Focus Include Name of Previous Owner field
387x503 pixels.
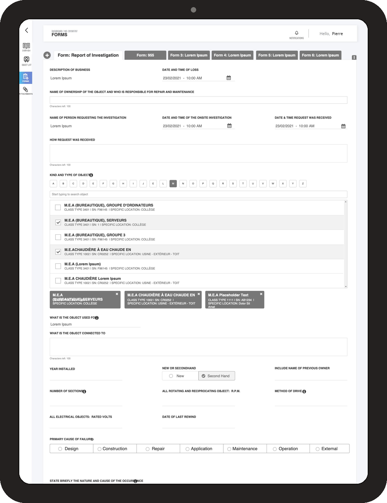coord(311,376)
